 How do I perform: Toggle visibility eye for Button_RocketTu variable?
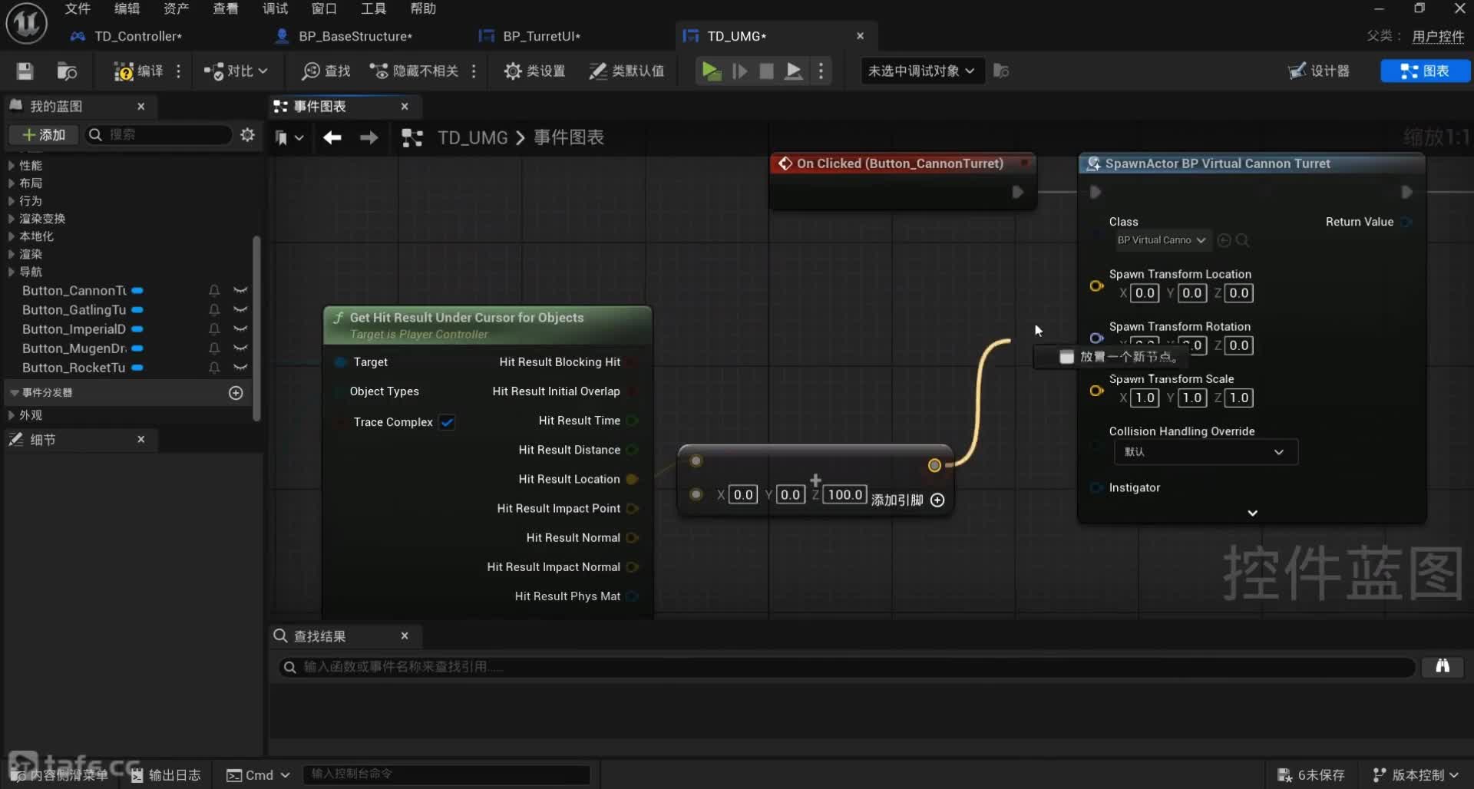coord(240,368)
